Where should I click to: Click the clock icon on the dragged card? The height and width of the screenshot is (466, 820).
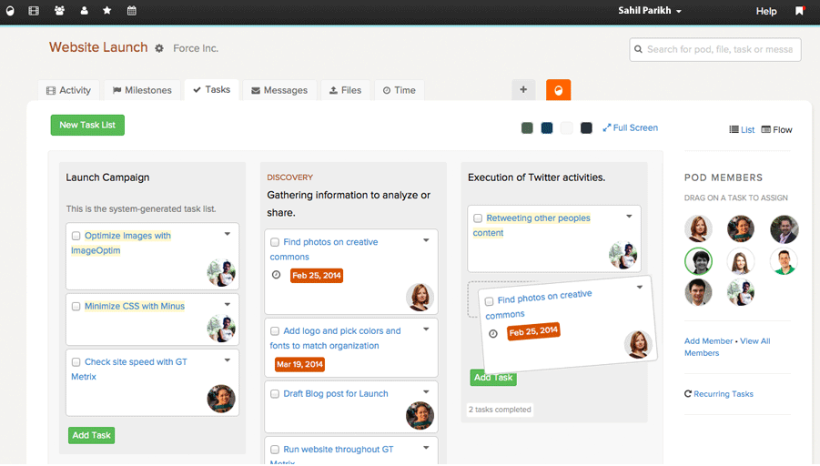tap(493, 334)
